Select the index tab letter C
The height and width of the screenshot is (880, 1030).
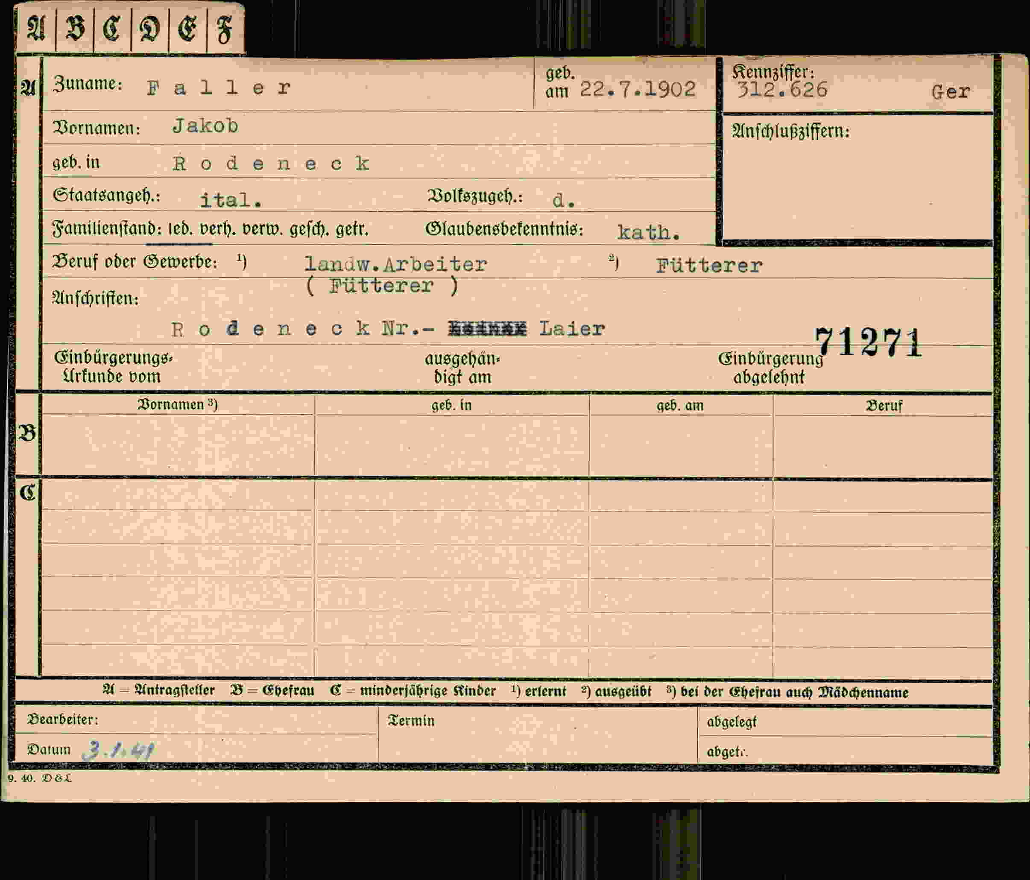coord(112,28)
